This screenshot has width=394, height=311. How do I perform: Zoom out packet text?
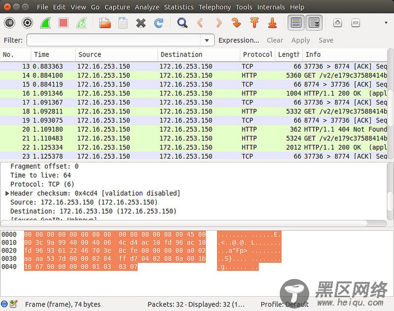[356, 23]
